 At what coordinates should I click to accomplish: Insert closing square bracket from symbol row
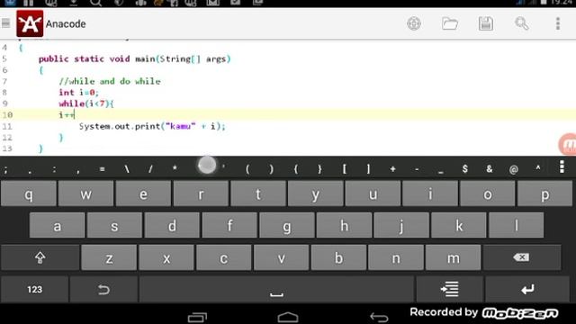[x=368, y=169]
